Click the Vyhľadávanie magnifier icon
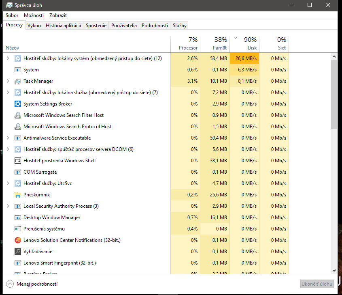The height and width of the screenshot is (295, 342). [18, 252]
